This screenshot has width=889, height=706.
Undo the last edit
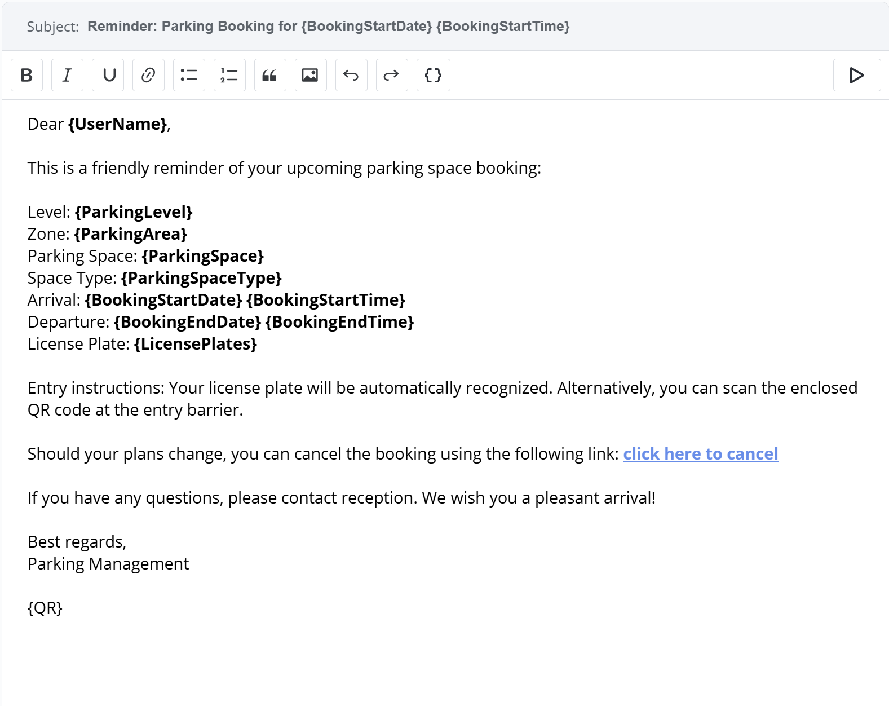[x=351, y=75]
